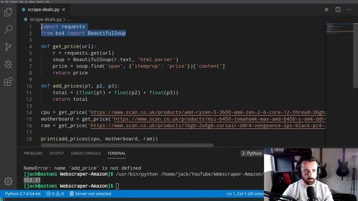Open the Search view in the activity bar
358x201 pixels.
coord(8,29)
